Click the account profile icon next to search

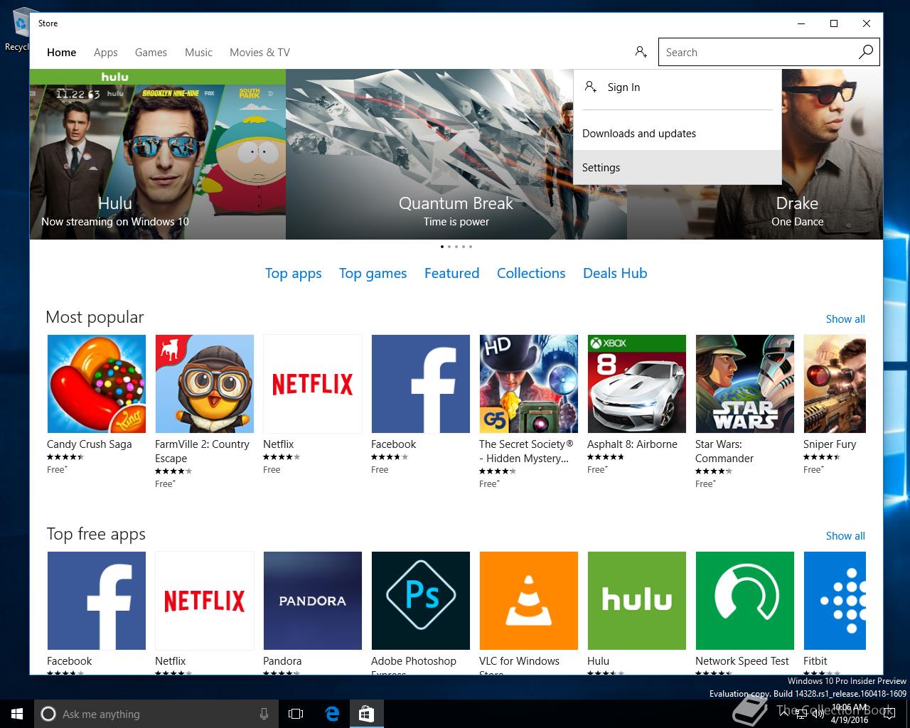click(x=641, y=52)
